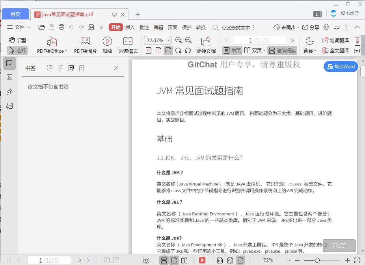
Task: Rotate clockwise icon in ribbon
Action: [x=178, y=50]
